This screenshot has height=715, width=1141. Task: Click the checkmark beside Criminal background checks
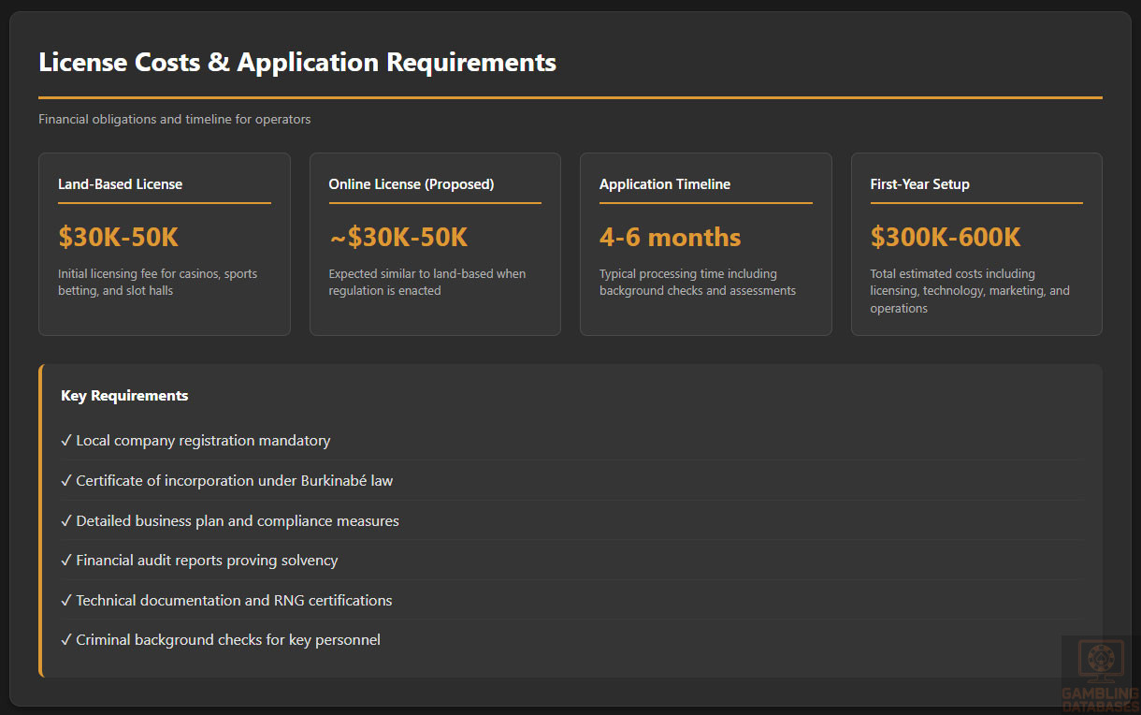(x=66, y=640)
